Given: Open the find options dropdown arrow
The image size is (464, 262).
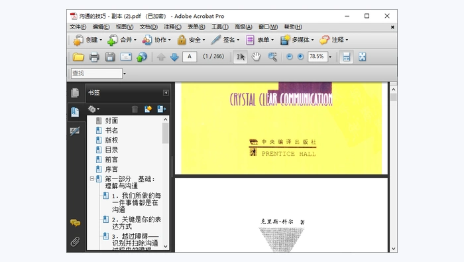Looking at the screenshot, I should (125, 74).
